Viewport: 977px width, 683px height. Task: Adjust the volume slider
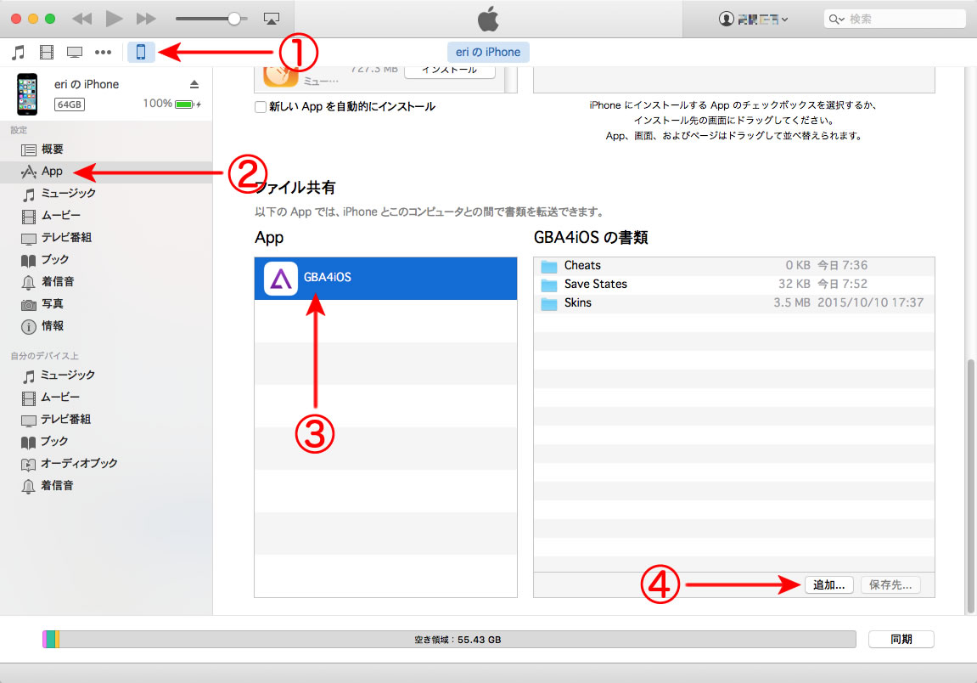(x=211, y=19)
